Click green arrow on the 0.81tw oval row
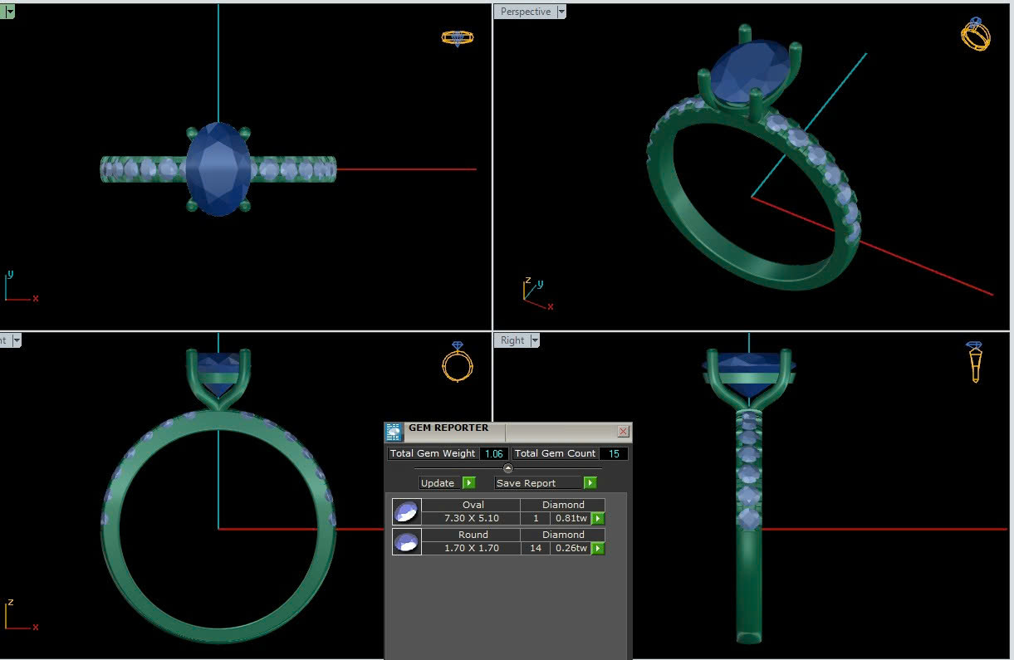The height and width of the screenshot is (660, 1014). tap(597, 519)
